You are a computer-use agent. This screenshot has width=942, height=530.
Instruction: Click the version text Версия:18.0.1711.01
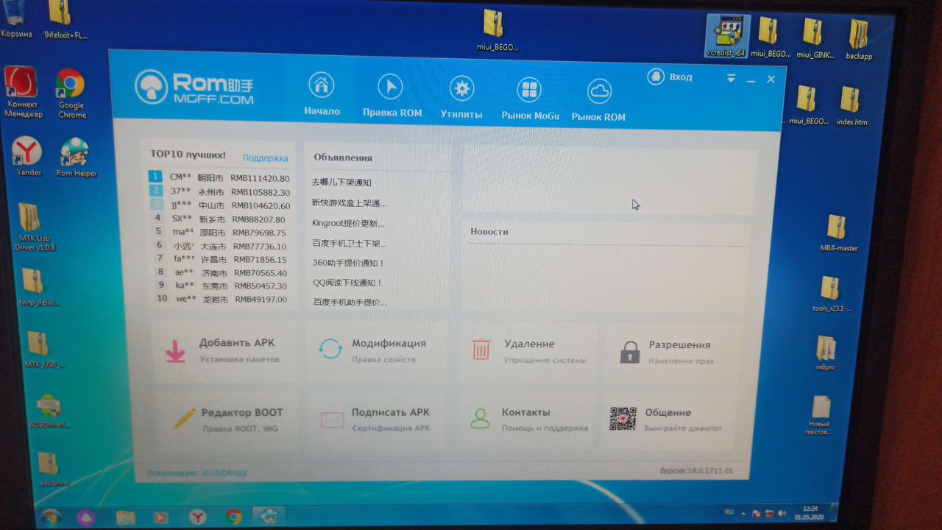click(696, 470)
